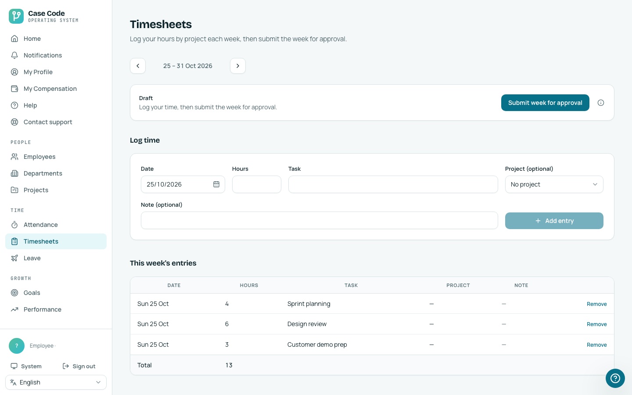Open the Leave section

(x=56, y=258)
